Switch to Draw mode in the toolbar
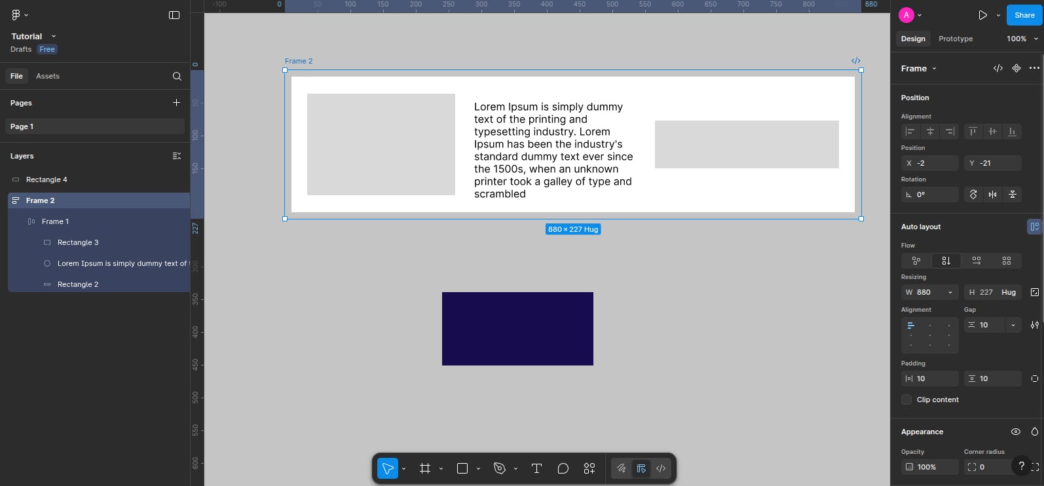1044x486 pixels. point(621,468)
